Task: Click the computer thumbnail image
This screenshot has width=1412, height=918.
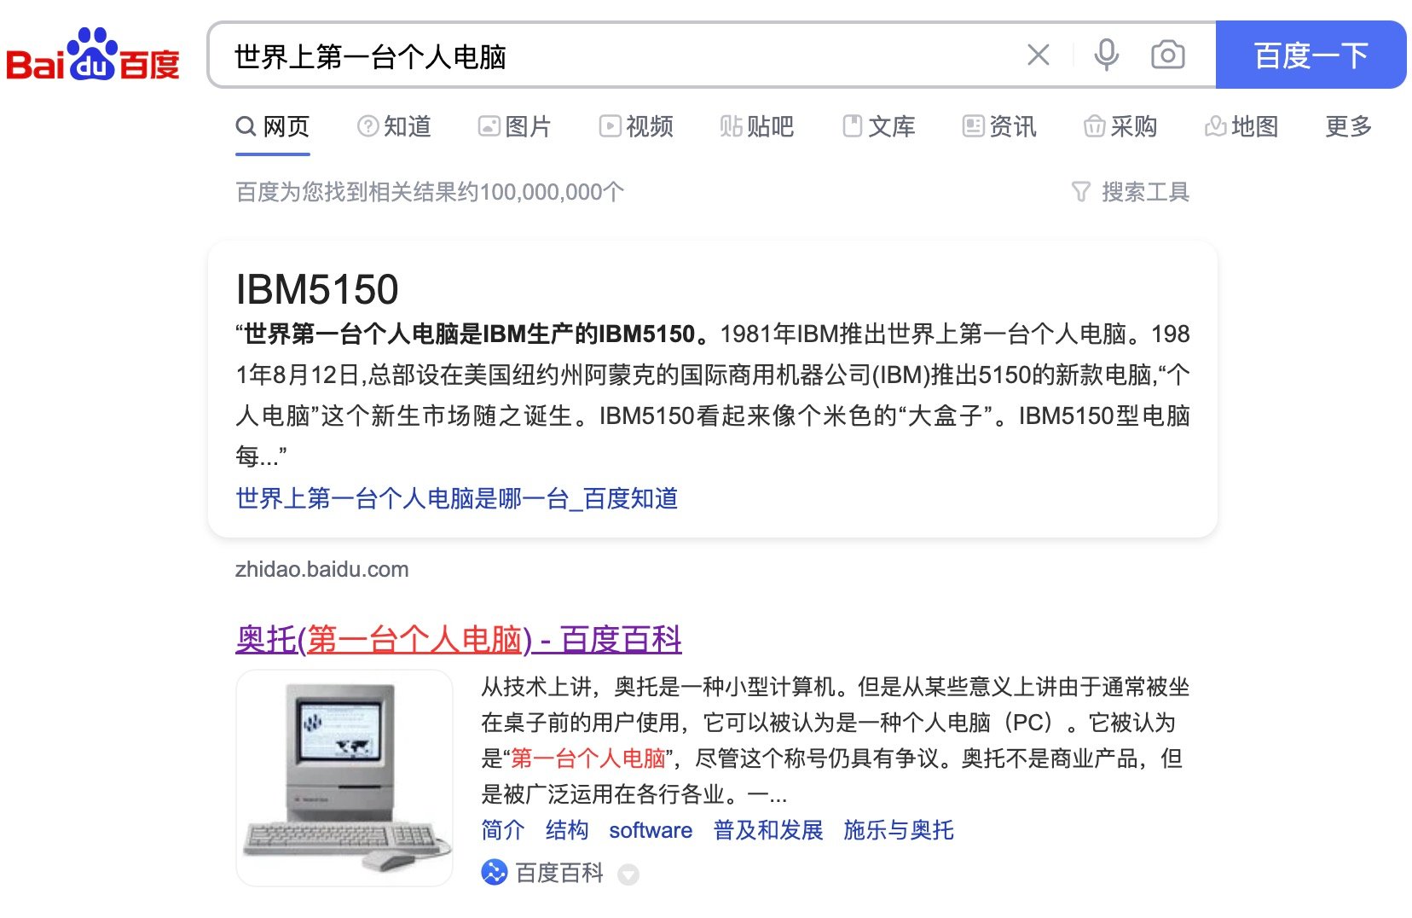Action: tap(344, 778)
